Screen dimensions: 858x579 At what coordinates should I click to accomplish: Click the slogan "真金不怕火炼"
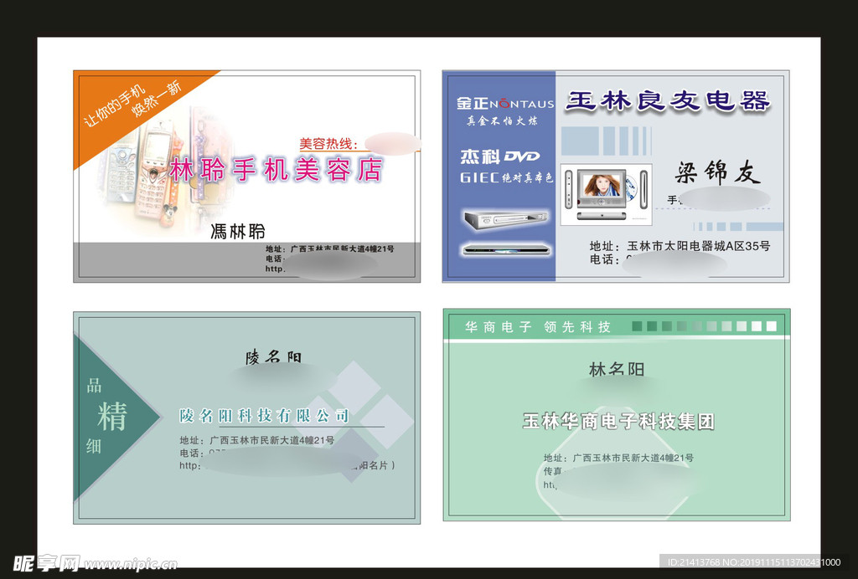(x=502, y=121)
